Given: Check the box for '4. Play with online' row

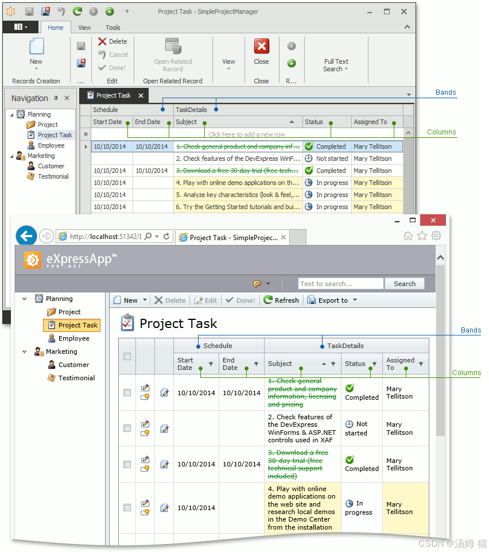Looking at the screenshot, I should [127, 508].
